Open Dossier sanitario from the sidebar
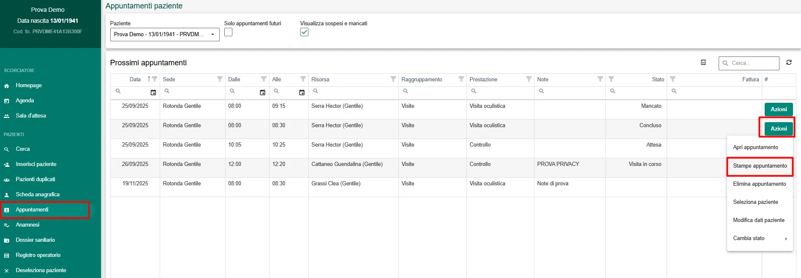801x278 pixels. coord(35,240)
